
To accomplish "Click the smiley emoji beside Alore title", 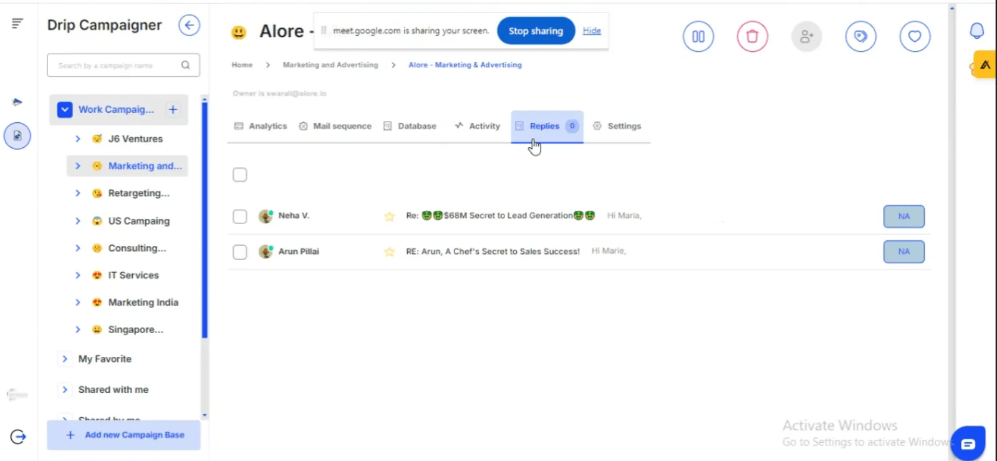I will [x=239, y=32].
